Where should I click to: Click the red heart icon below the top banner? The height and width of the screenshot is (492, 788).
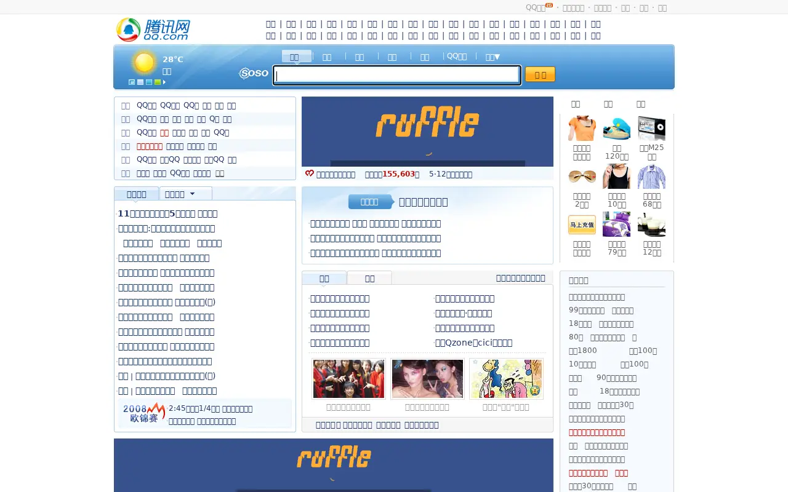coord(310,174)
